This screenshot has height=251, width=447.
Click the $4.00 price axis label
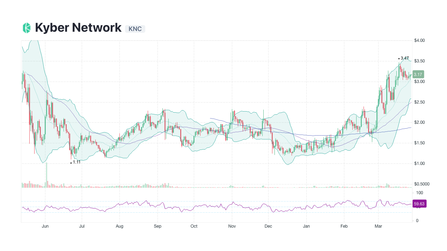point(419,40)
